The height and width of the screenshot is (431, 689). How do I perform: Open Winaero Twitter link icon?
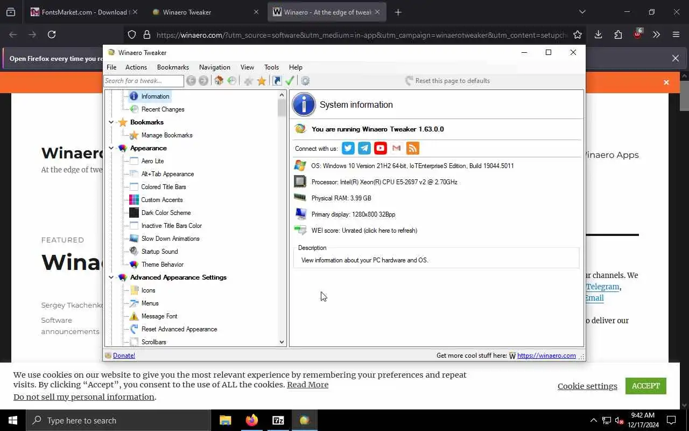348,148
